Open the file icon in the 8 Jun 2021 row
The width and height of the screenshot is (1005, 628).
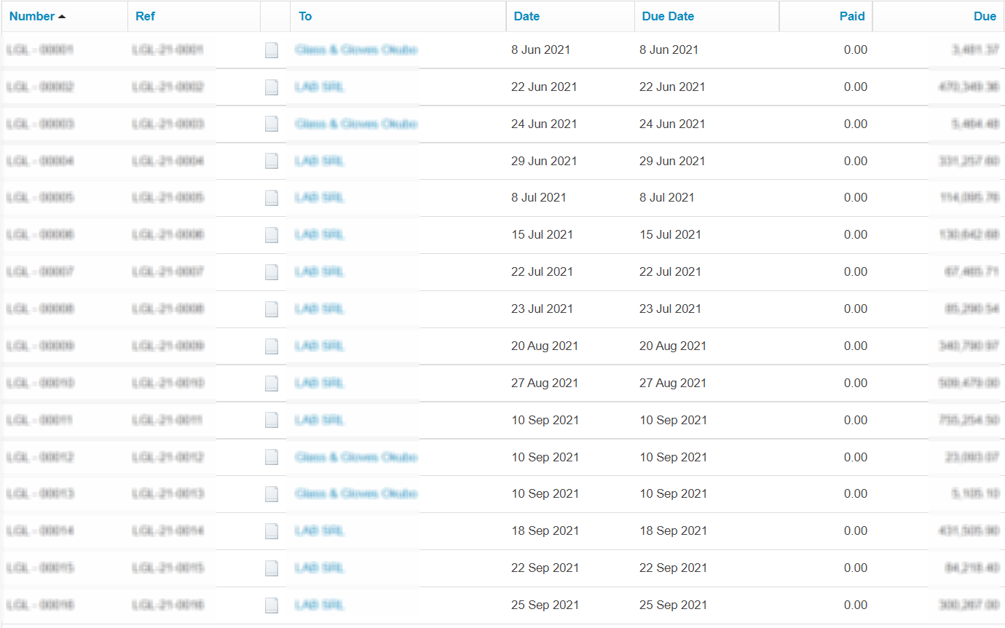click(272, 50)
